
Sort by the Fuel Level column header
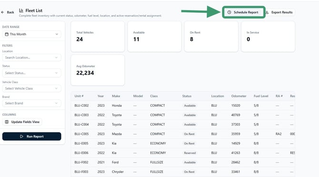(261, 96)
